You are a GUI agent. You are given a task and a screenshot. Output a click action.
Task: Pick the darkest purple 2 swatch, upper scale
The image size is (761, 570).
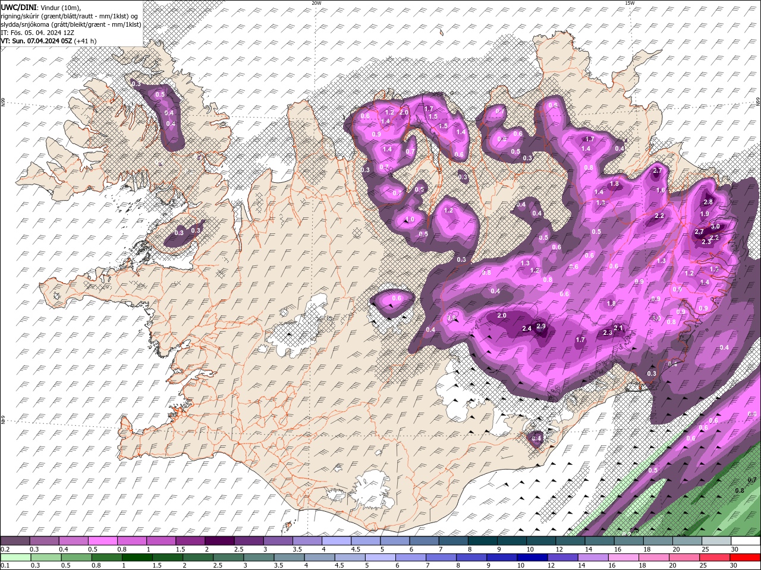(219, 541)
